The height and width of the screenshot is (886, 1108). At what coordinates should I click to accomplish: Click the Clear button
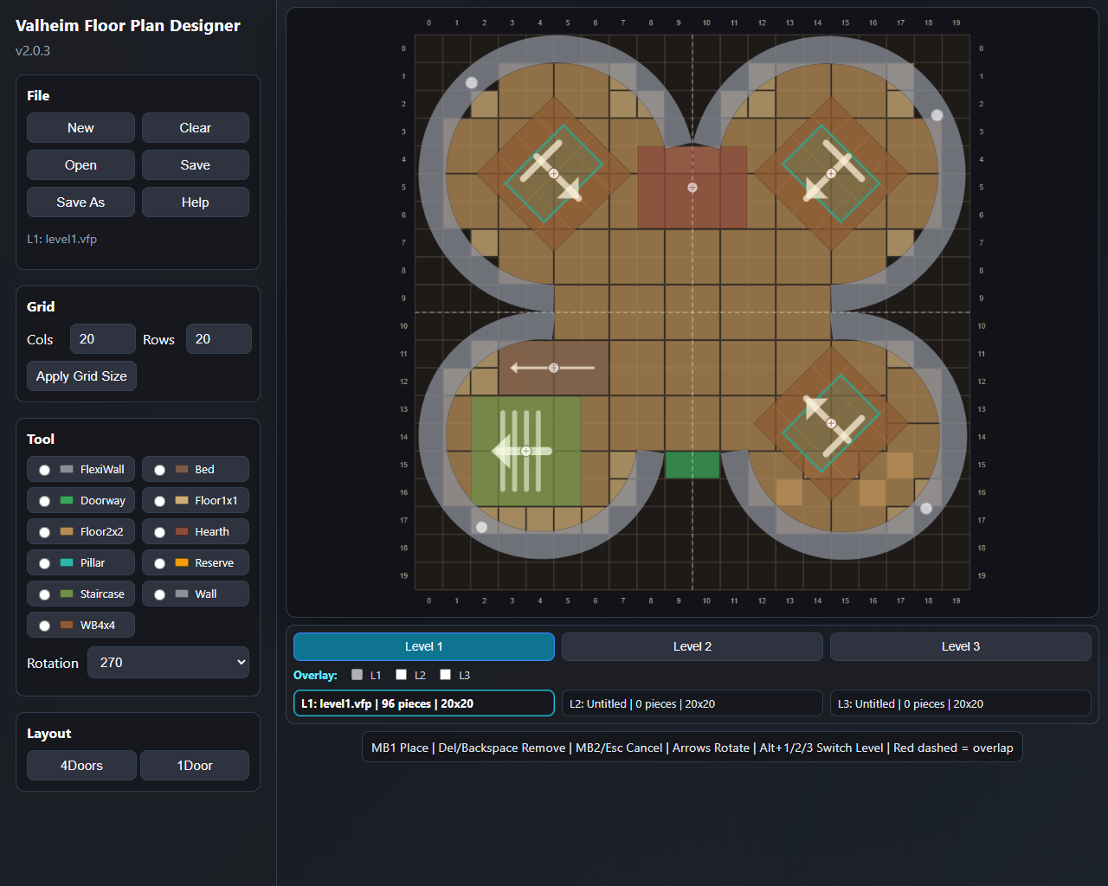click(196, 128)
